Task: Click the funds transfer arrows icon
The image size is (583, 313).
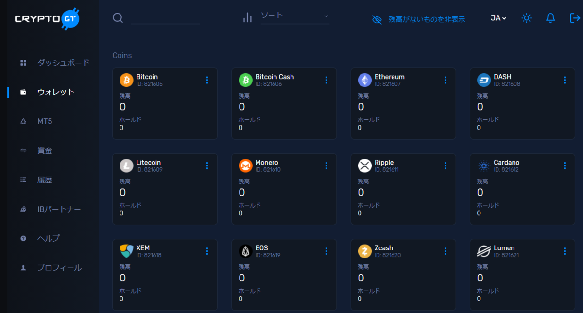Action: [x=23, y=150]
